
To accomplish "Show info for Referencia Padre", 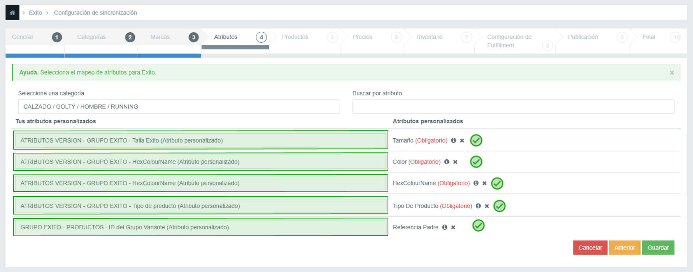I will click(x=444, y=227).
